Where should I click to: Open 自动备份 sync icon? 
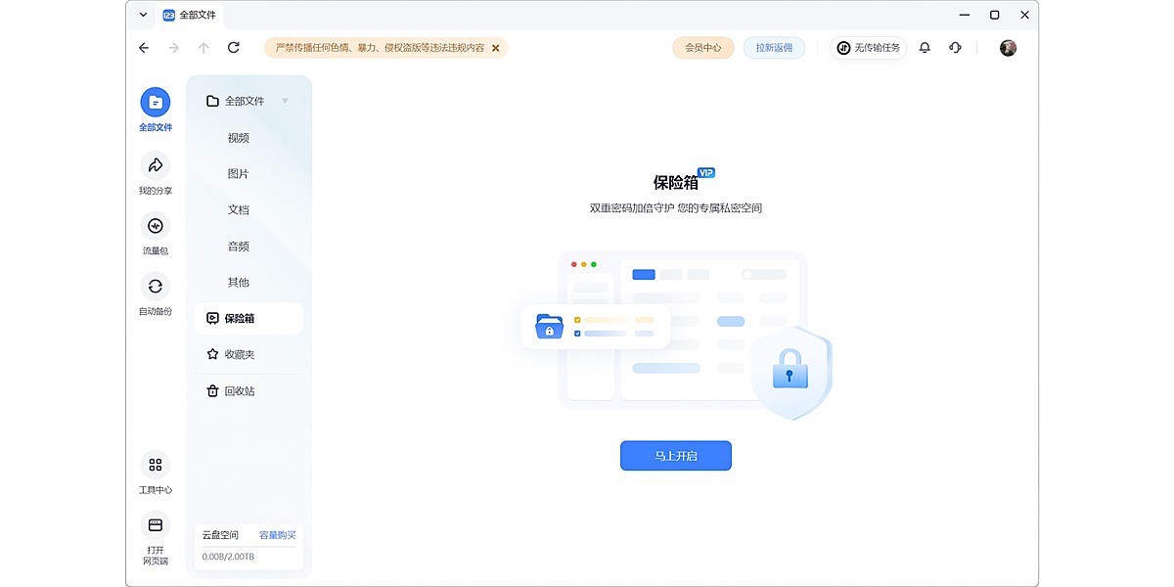155,287
